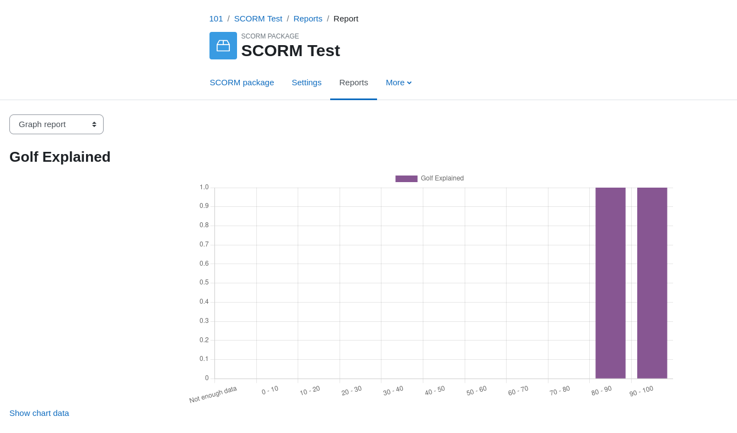The height and width of the screenshot is (433, 737).
Task: Open the Reports breadcrumb link
Action: click(x=308, y=19)
